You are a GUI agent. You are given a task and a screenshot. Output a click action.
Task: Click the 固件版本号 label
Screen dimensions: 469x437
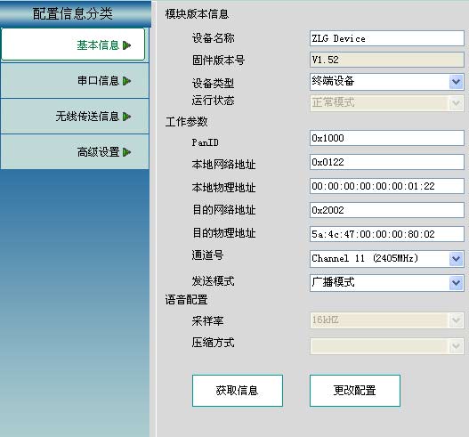coord(219,61)
